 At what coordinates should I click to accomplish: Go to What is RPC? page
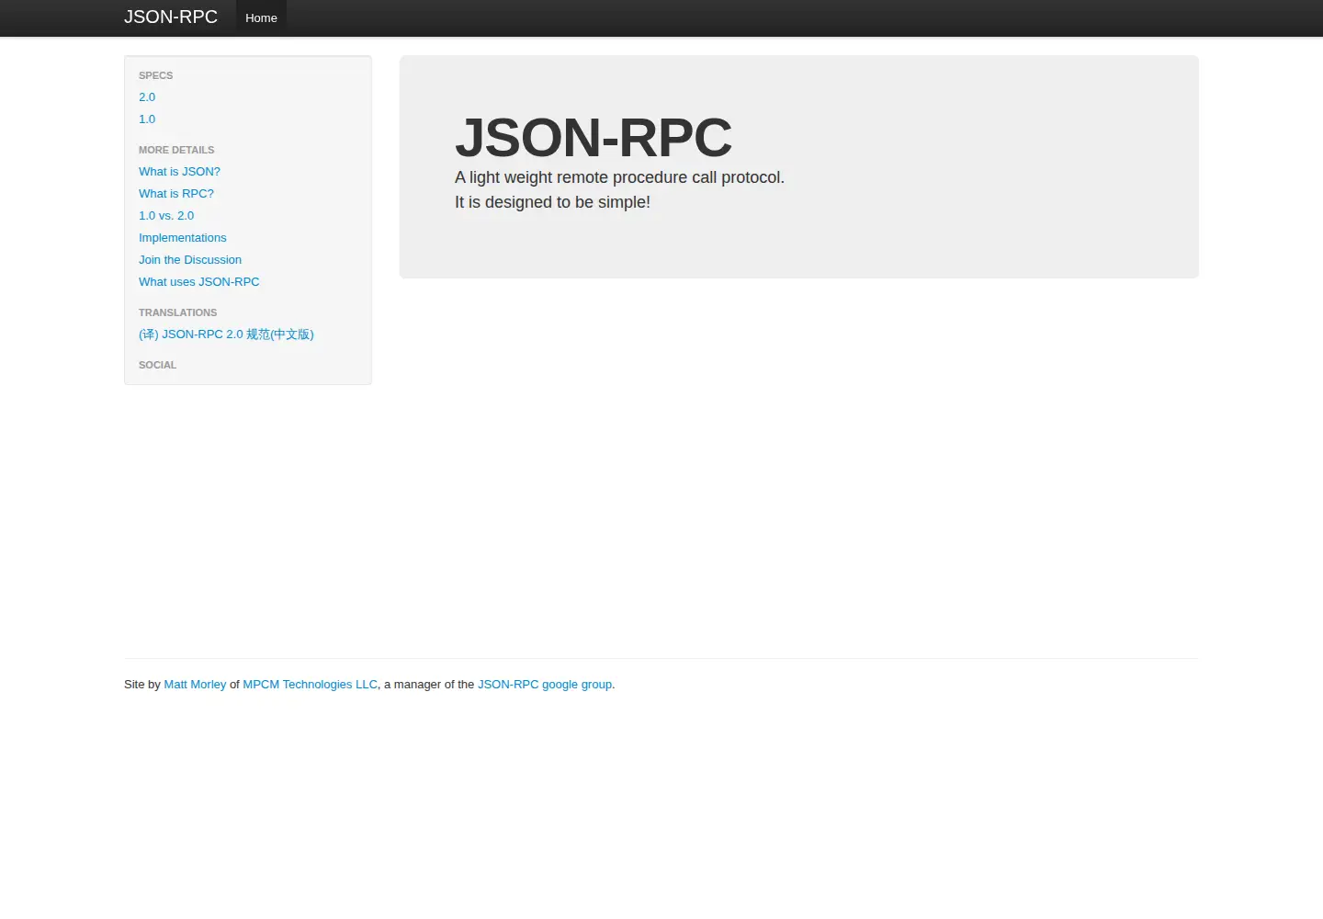pos(176,194)
